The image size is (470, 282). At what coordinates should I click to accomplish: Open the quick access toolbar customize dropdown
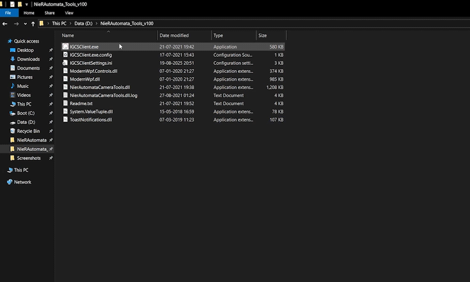(27, 5)
